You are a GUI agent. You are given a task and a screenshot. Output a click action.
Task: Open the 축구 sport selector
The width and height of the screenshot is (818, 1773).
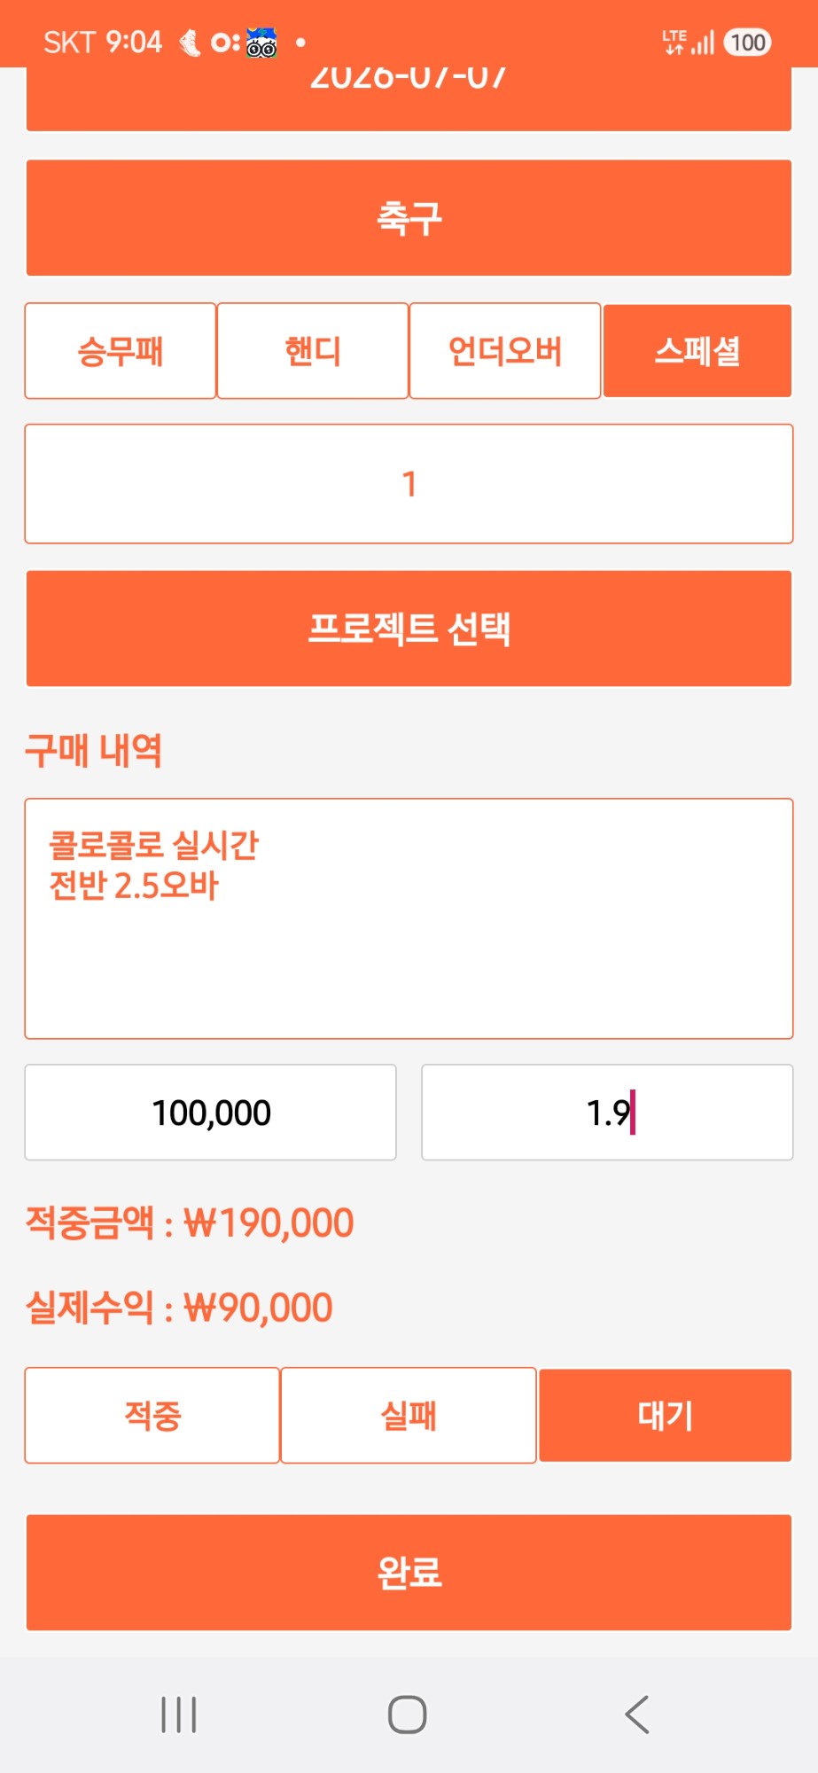coord(409,217)
